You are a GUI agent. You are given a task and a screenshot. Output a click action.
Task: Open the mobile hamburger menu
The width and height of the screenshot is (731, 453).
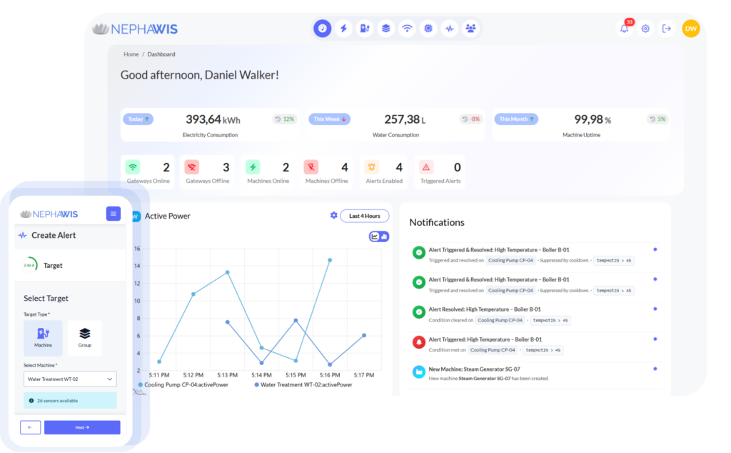pos(114,214)
